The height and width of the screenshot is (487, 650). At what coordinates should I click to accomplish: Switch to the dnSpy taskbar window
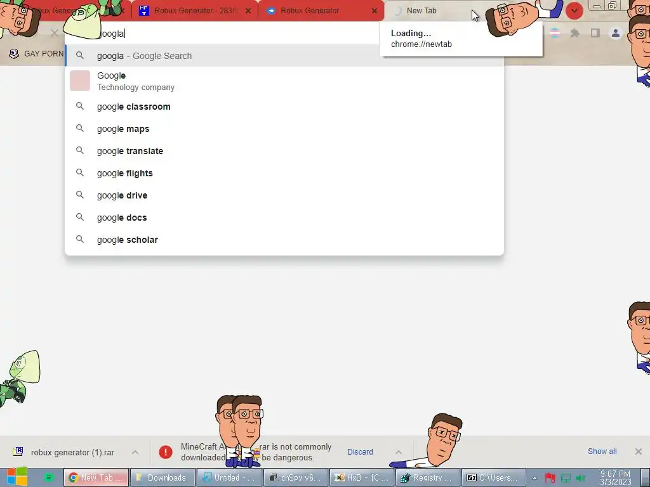click(x=296, y=477)
